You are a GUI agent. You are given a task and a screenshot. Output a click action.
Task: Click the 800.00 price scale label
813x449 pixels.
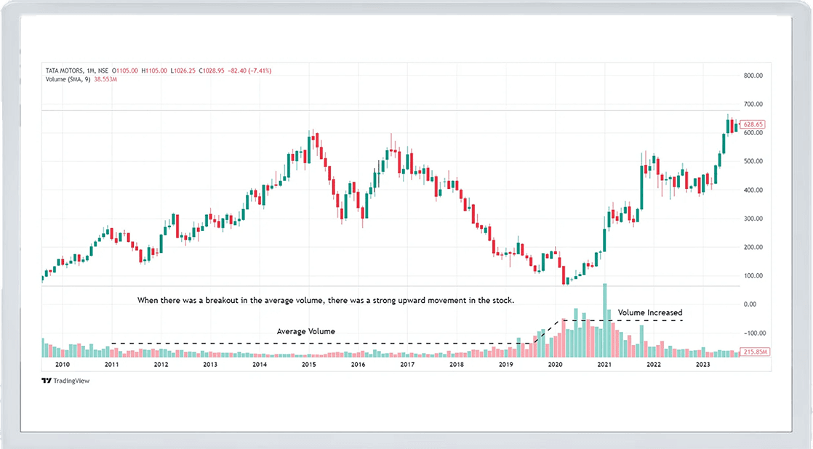coord(753,76)
